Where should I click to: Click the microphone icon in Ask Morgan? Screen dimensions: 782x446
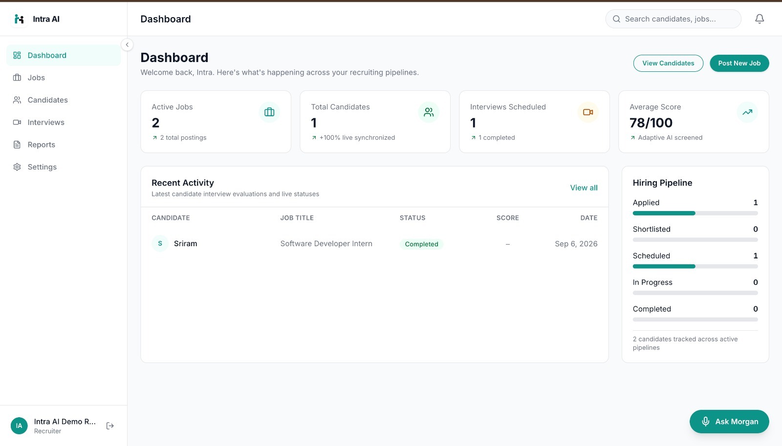pyautogui.click(x=705, y=422)
